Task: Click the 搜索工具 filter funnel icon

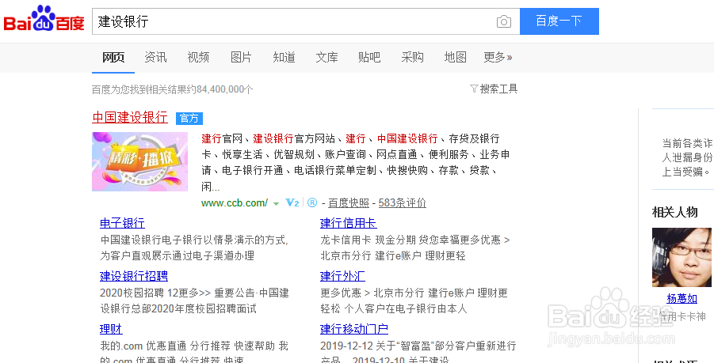Action: pos(474,89)
